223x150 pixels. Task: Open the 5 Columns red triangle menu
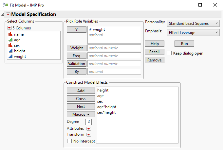point(9,28)
